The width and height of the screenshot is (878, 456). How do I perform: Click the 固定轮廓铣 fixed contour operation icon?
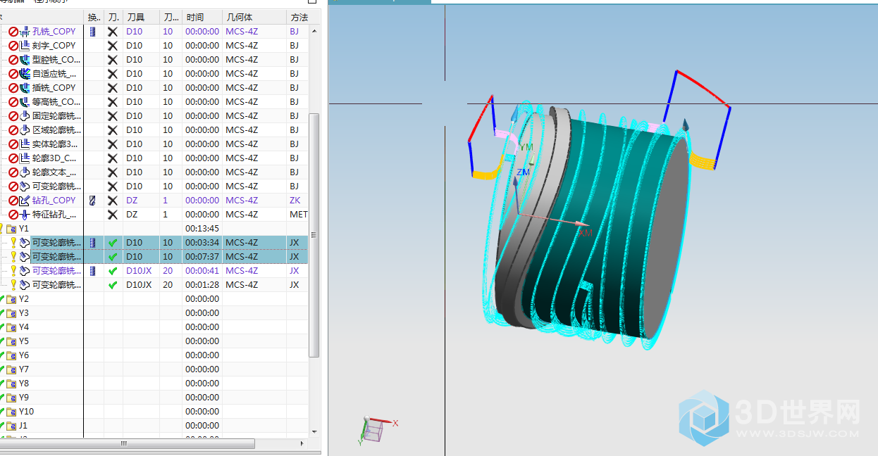[25, 115]
